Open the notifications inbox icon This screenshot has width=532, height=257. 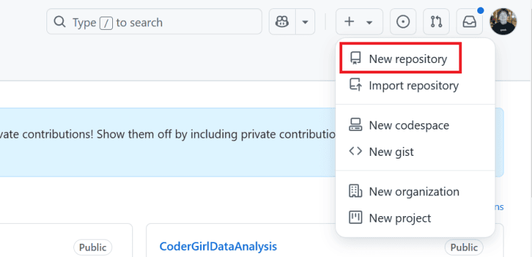point(470,22)
